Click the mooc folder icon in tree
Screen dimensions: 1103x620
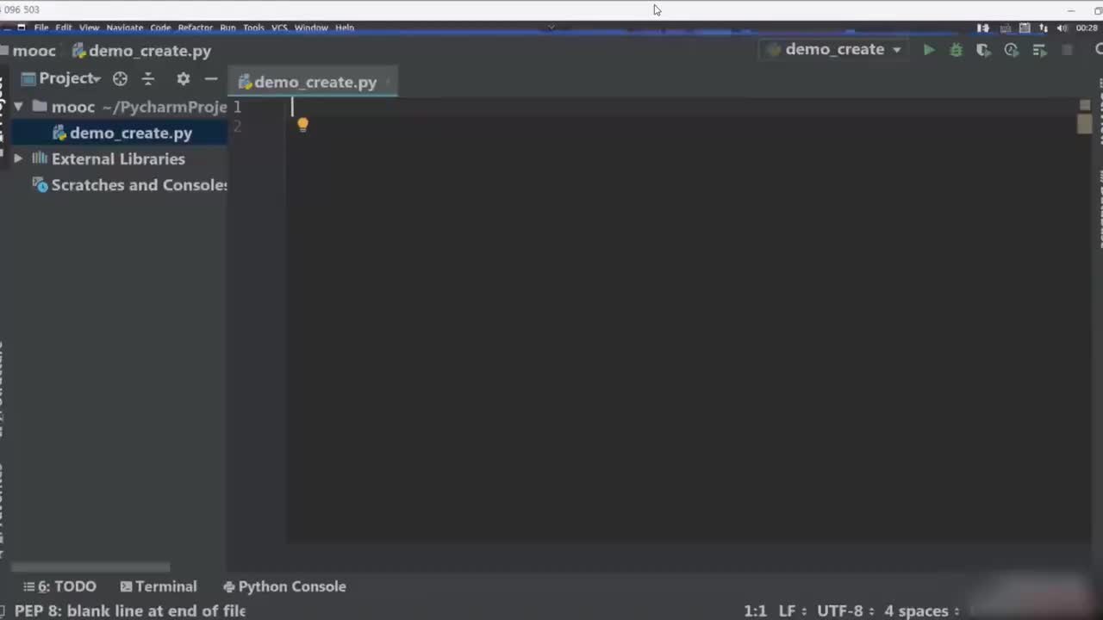40,107
